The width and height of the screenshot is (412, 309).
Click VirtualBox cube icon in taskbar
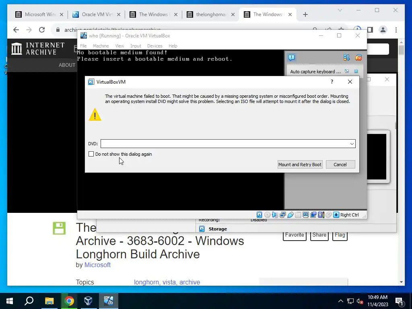point(88,301)
